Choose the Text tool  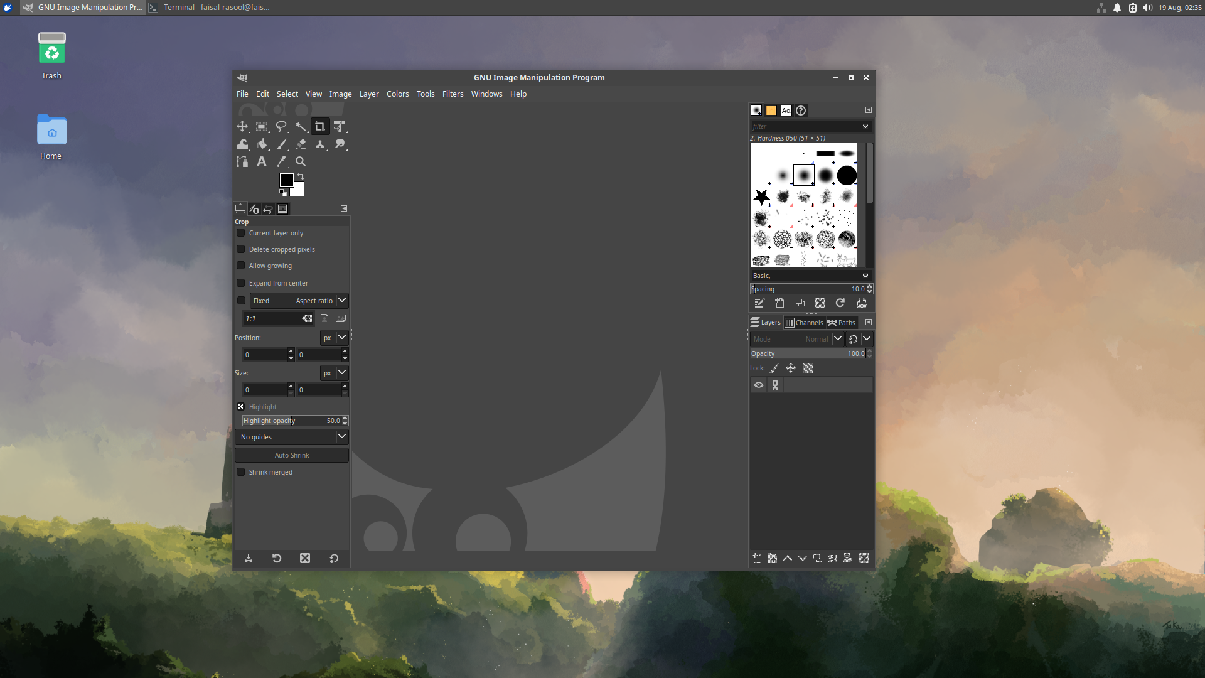pyautogui.click(x=262, y=161)
